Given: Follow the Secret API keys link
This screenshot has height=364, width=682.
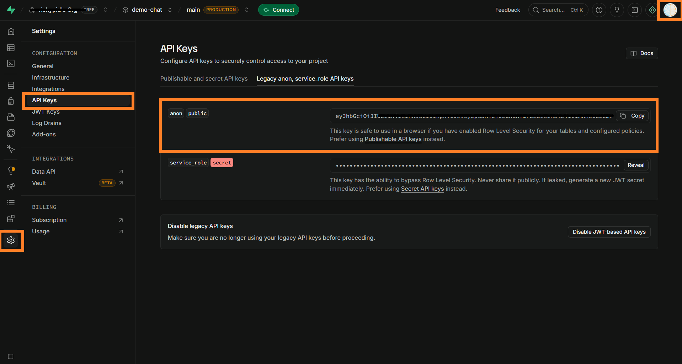Looking at the screenshot, I should (422, 189).
